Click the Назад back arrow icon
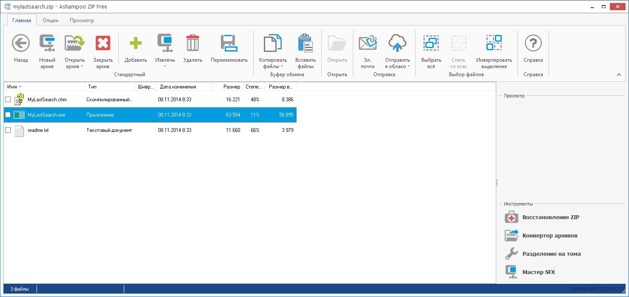Screen dimensions: 629x297 click(20, 43)
